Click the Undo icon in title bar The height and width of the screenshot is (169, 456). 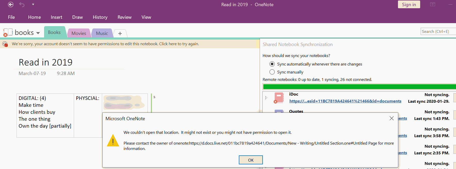pyautogui.click(x=22, y=5)
